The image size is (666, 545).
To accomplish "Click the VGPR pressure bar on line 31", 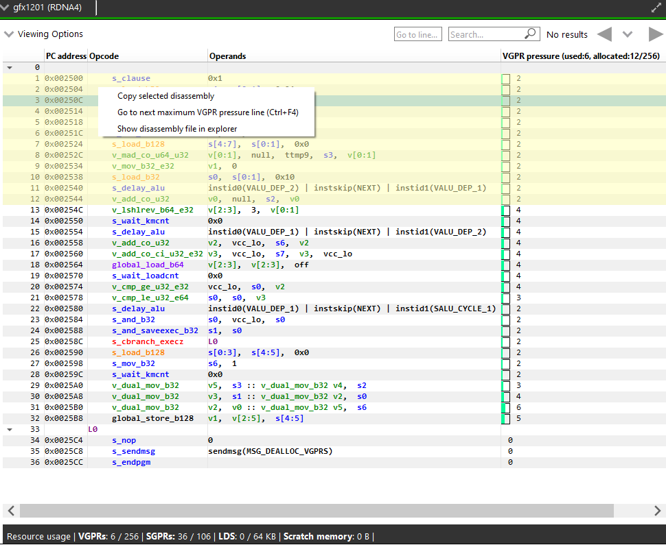I will pyautogui.click(x=505, y=407).
